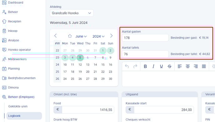Toggle underline formatting
Screen dimensions: 215x122
click(161, 66)
